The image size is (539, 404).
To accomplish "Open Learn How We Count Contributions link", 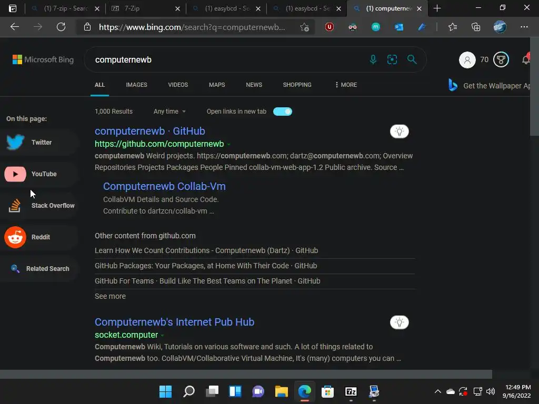I will (206, 250).
